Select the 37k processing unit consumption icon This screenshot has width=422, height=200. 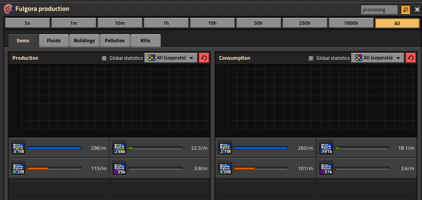click(x=326, y=168)
